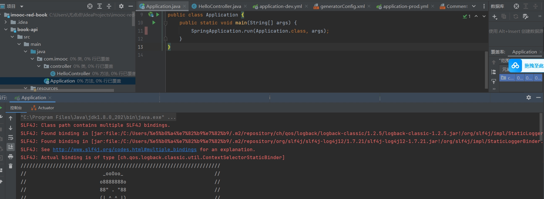Open the Run panel settings gear

[529, 97]
